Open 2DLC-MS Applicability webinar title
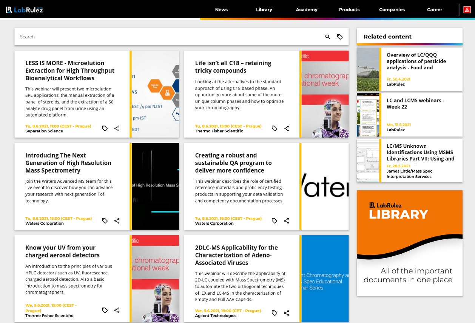475x323 pixels. pyautogui.click(x=236, y=255)
